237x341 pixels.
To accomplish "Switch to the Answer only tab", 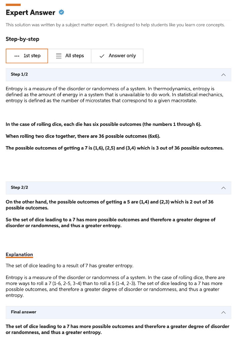I will coord(117,56).
